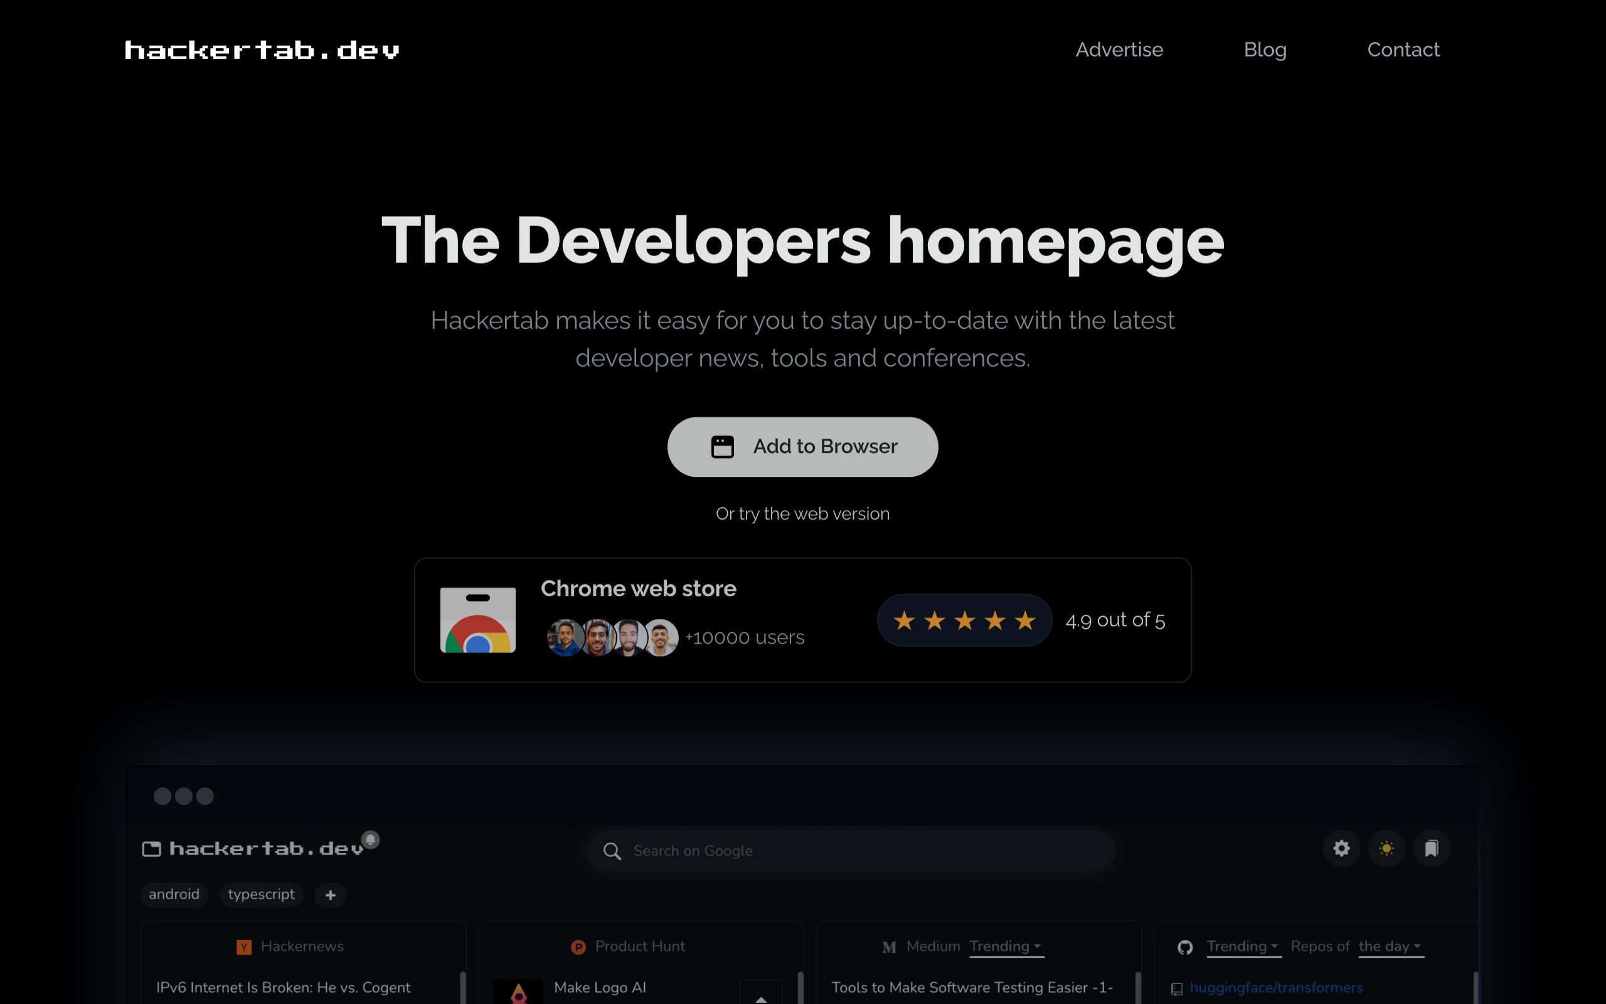
Task: Click the Medium M icon
Action: 890,948
